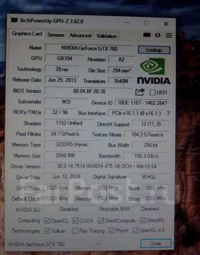Click the window title TechPowerUp GPU-Z 2.62.0

(51, 21)
